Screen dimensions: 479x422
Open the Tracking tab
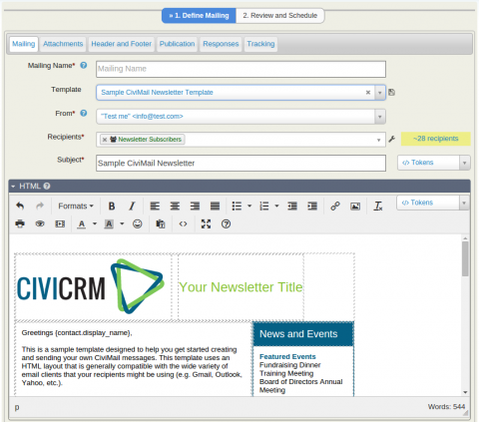pyautogui.click(x=260, y=44)
